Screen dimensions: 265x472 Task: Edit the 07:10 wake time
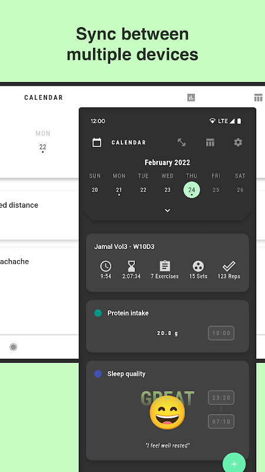click(221, 421)
